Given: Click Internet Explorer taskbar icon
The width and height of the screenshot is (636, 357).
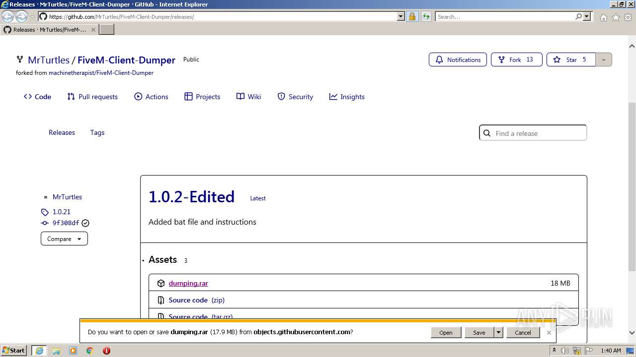Looking at the screenshot, I should point(39,351).
